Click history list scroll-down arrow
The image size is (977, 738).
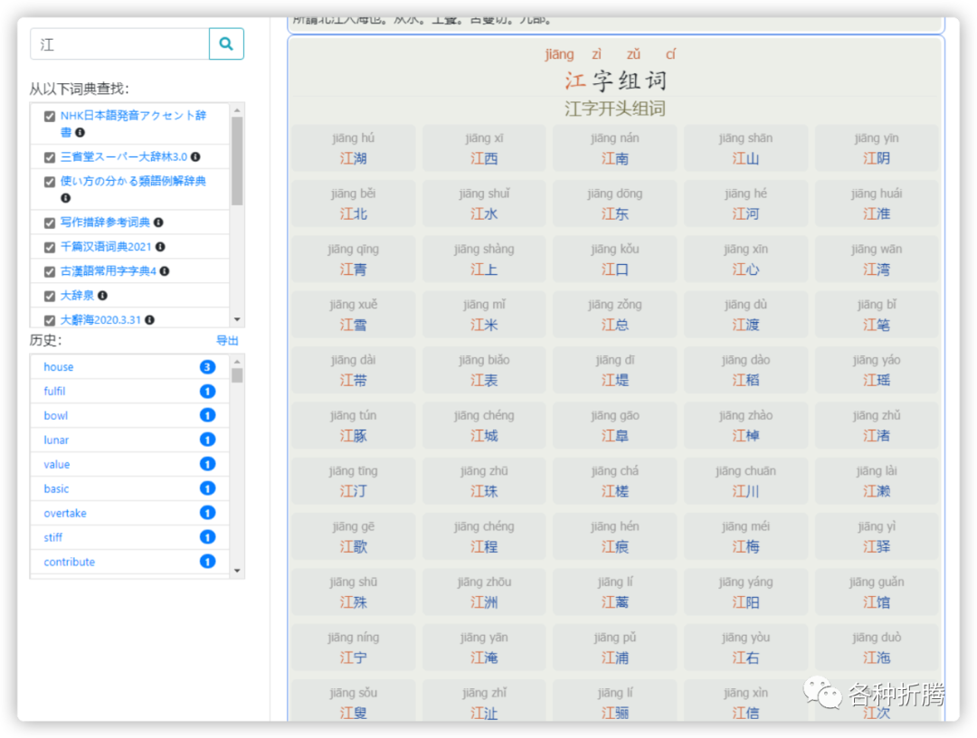coord(237,571)
